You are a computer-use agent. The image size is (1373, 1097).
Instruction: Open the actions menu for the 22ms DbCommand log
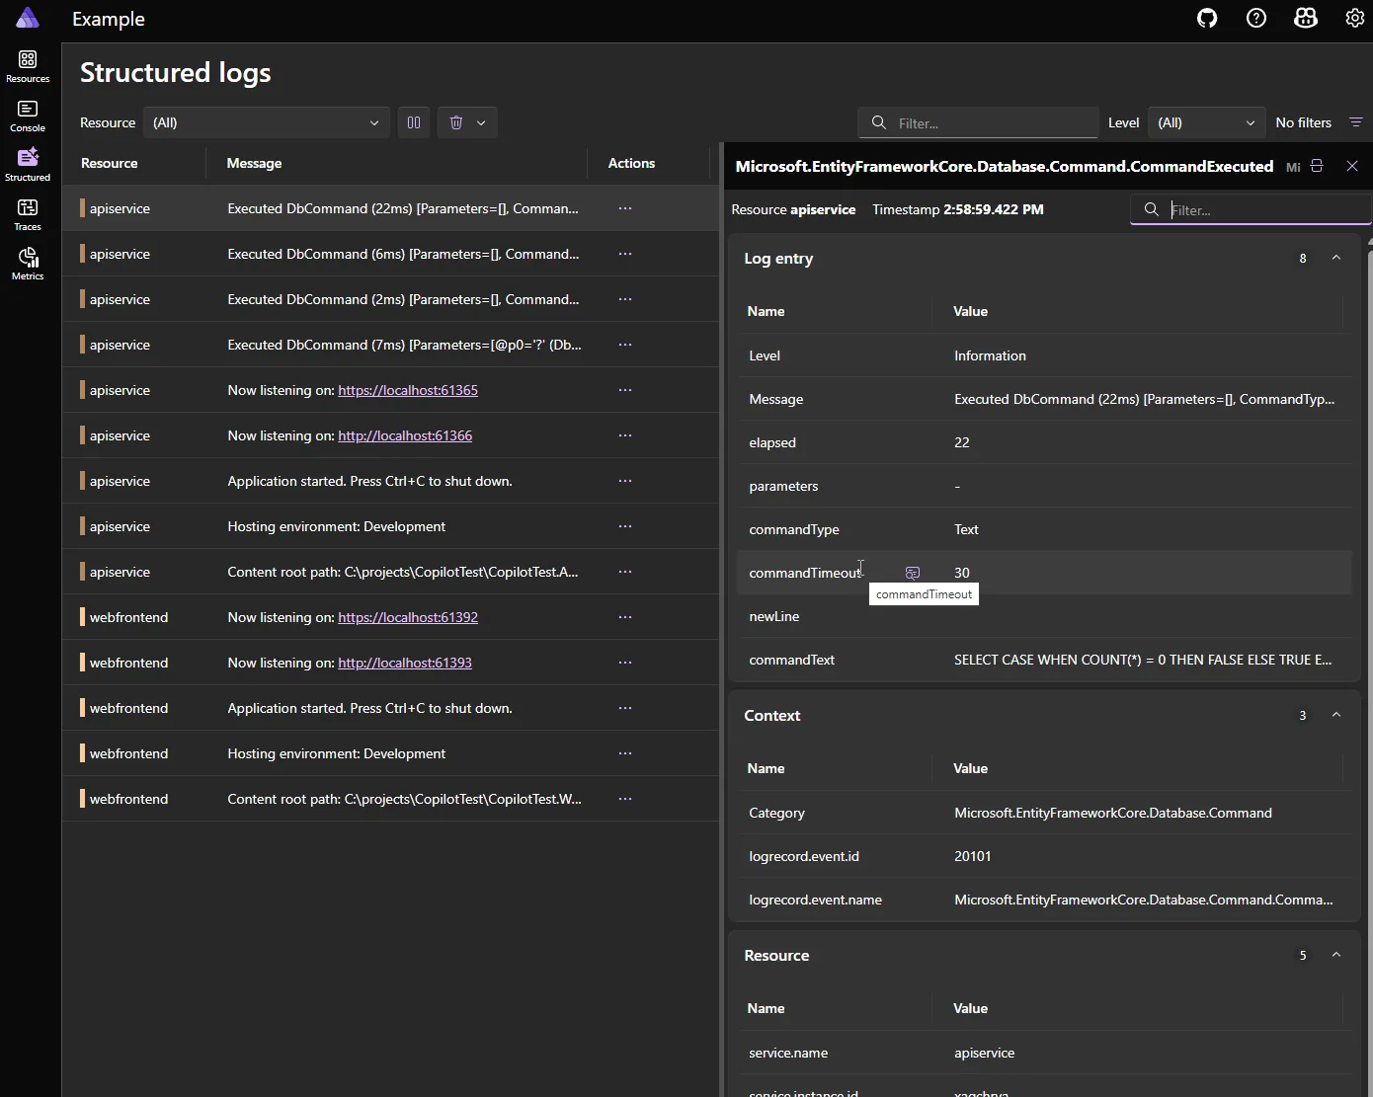point(624,208)
